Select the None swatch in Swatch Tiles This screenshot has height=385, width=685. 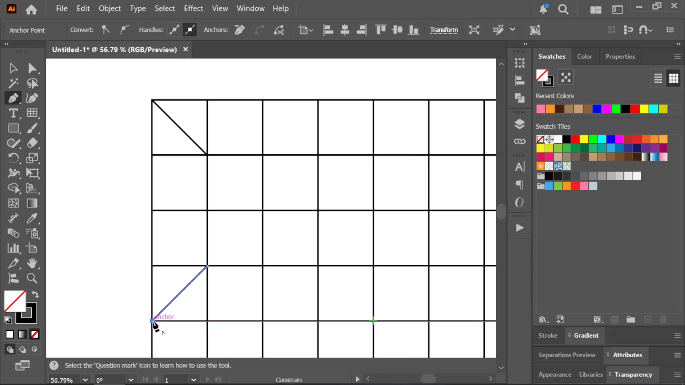[x=541, y=139]
